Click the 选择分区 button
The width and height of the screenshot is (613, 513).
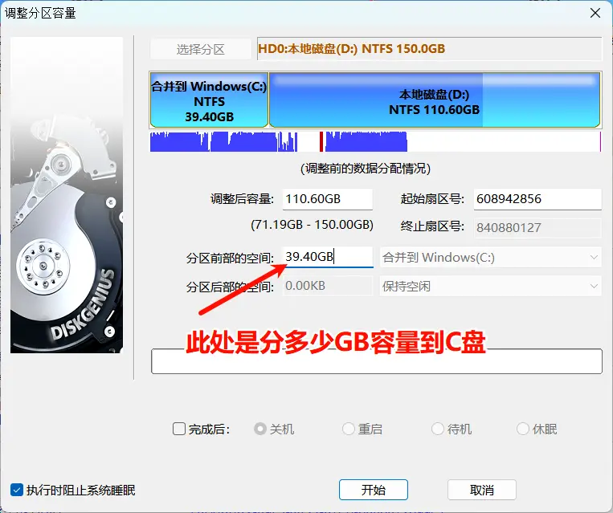200,49
